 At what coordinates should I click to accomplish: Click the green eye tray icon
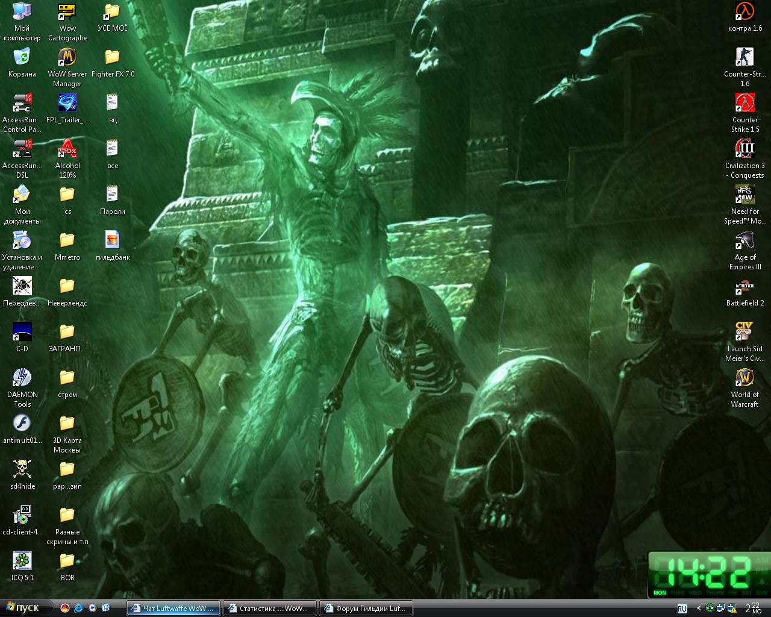click(710, 609)
